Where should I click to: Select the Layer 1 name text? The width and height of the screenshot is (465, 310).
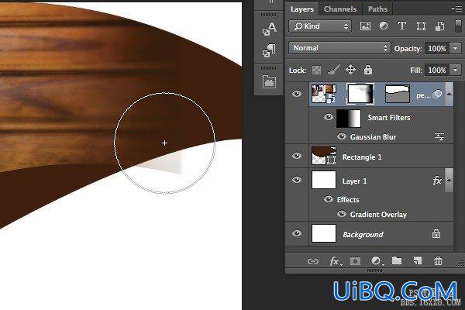(354, 181)
